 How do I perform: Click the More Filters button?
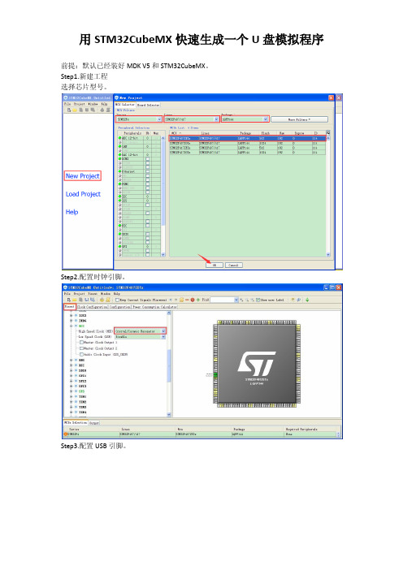pos(299,119)
